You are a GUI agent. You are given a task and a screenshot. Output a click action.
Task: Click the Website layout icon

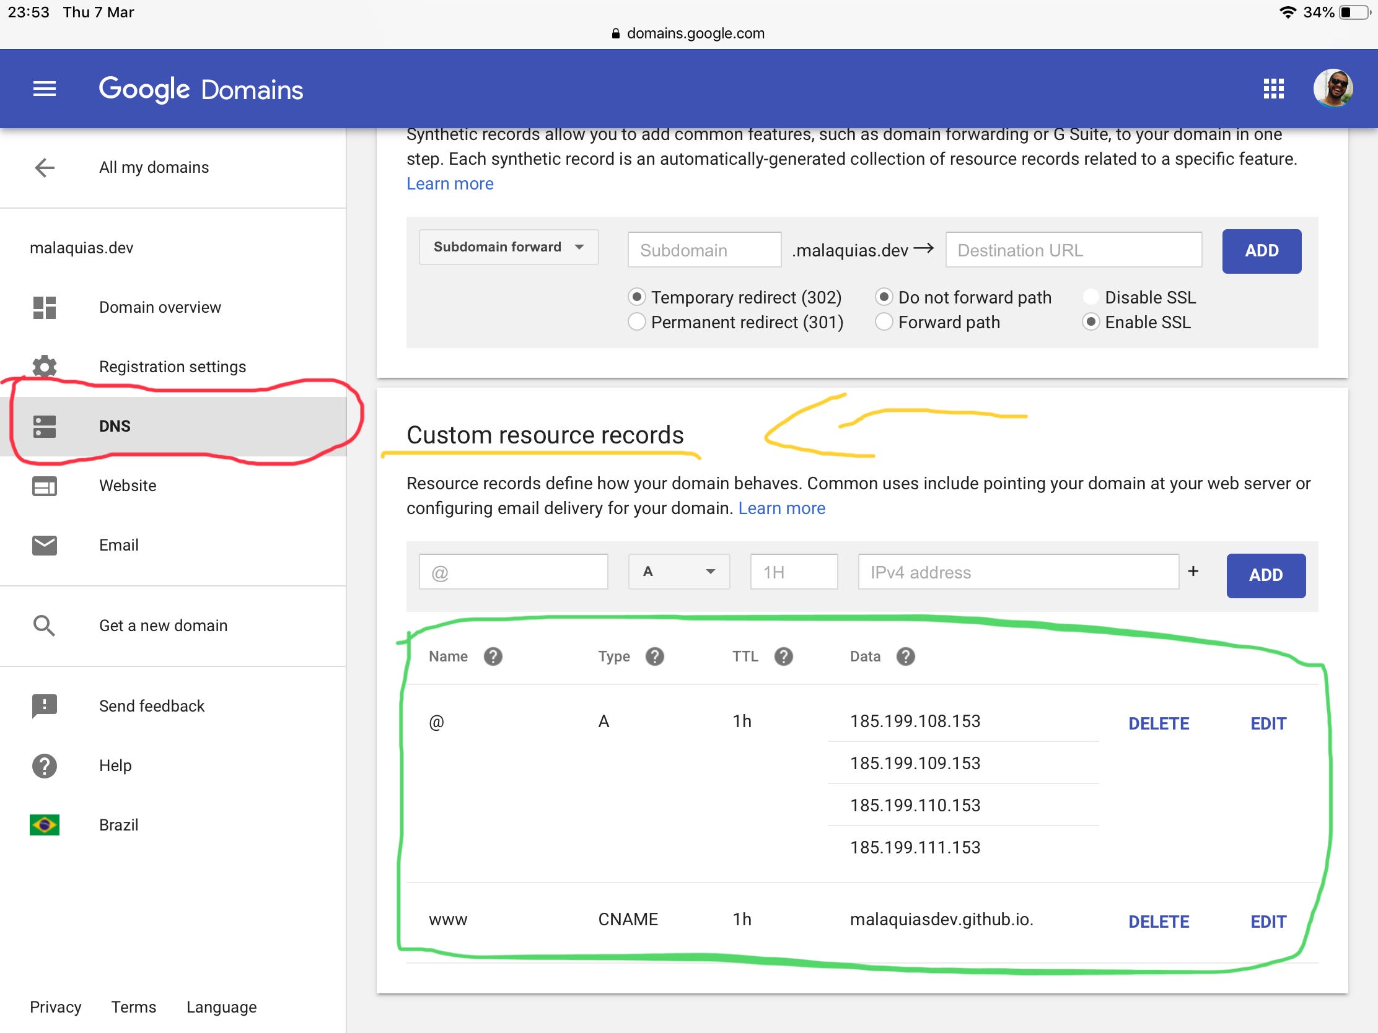click(44, 486)
